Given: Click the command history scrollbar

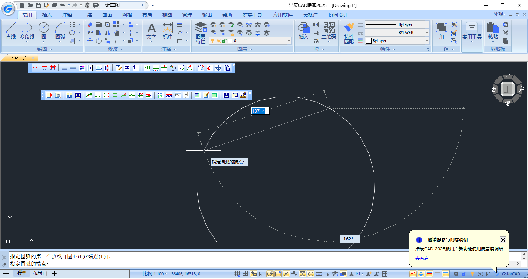Looking at the screenshot, I should tap(524, 256).
